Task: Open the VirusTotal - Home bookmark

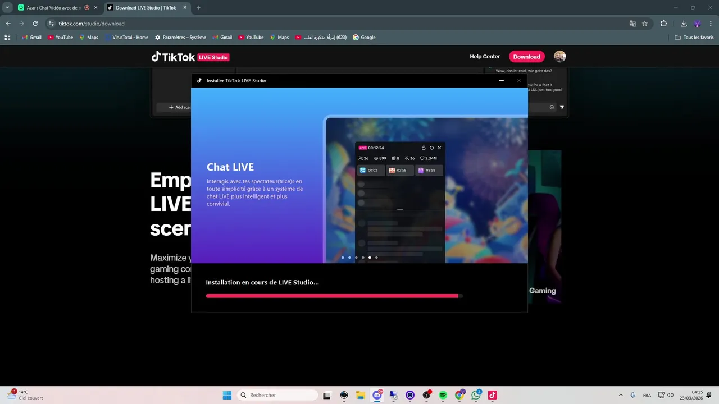Action: (x=126, y=38)
